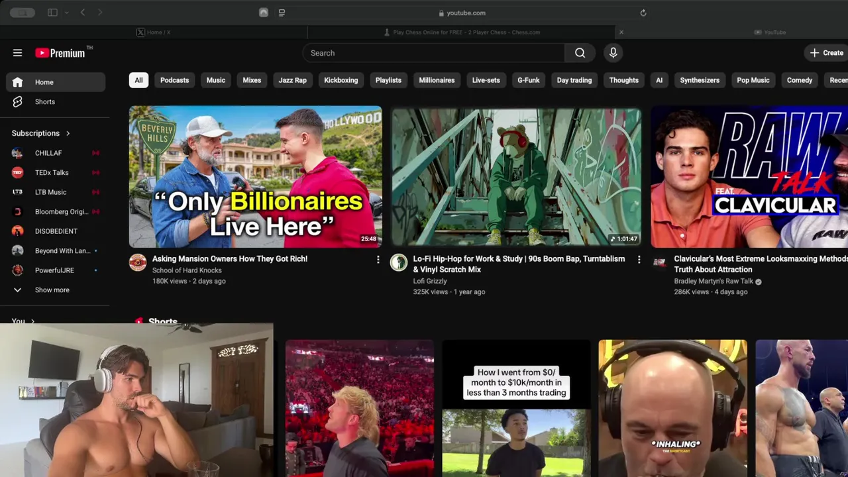
Task: Select the Music filter chip
Action: [216, 80]
